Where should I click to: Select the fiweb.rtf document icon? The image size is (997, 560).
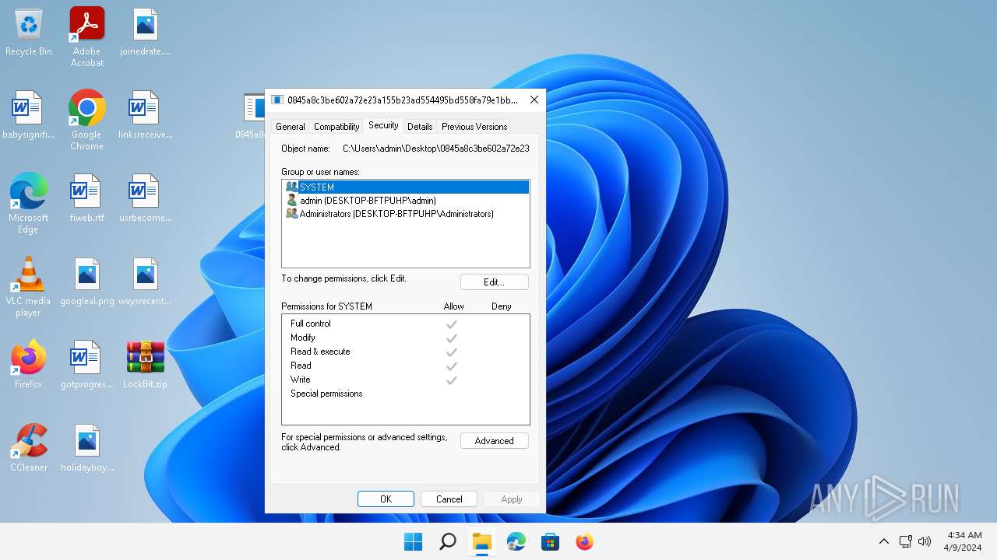[87, 199]
